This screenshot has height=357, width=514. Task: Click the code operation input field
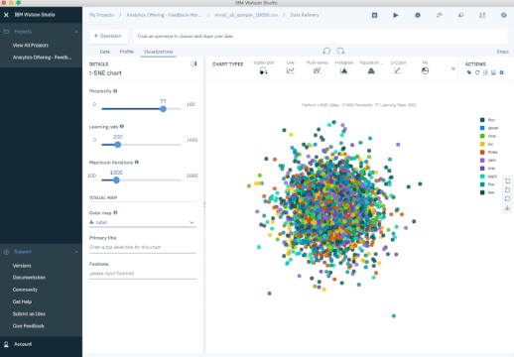click(321, 36)
